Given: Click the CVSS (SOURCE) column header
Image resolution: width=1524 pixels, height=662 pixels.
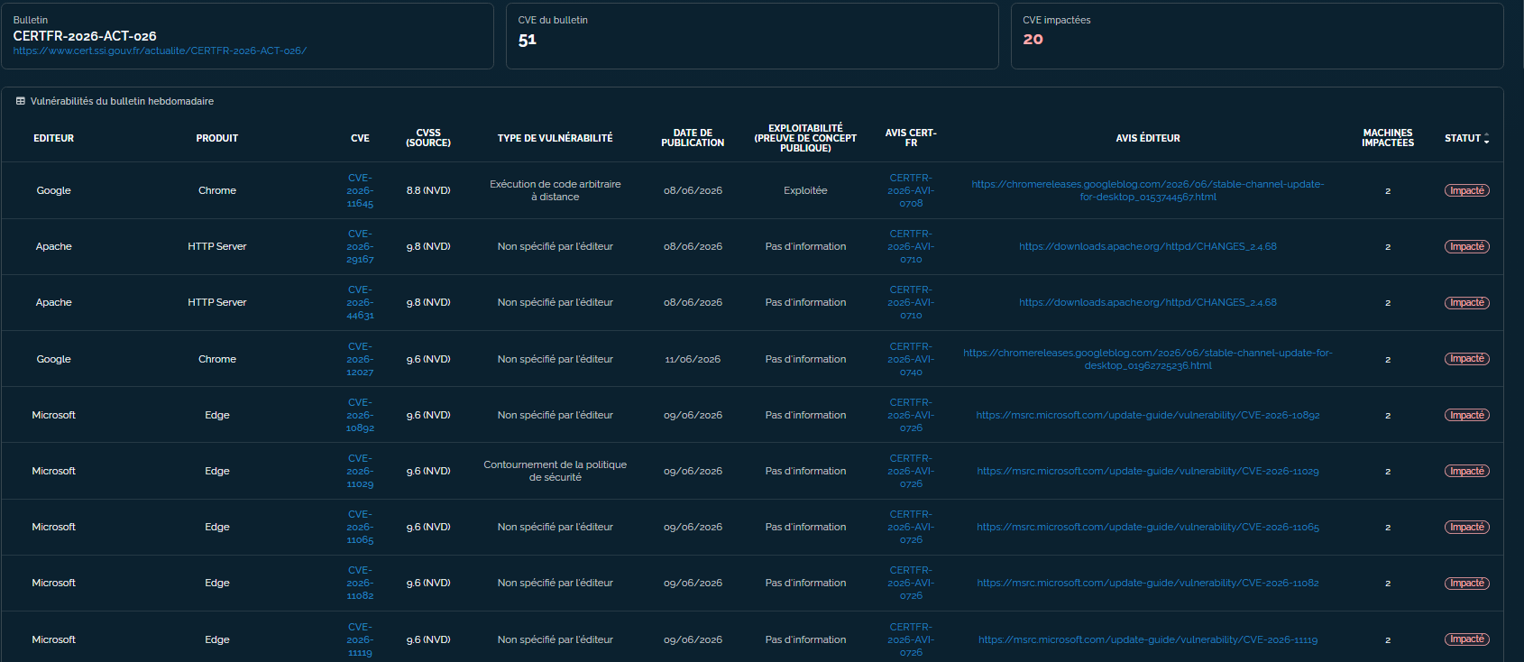Looking at the screenshot, I should point(428,138).
